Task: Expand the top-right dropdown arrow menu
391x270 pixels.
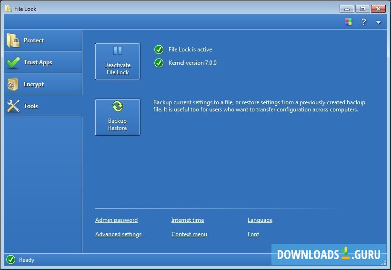Action: [x=378, y=22]
